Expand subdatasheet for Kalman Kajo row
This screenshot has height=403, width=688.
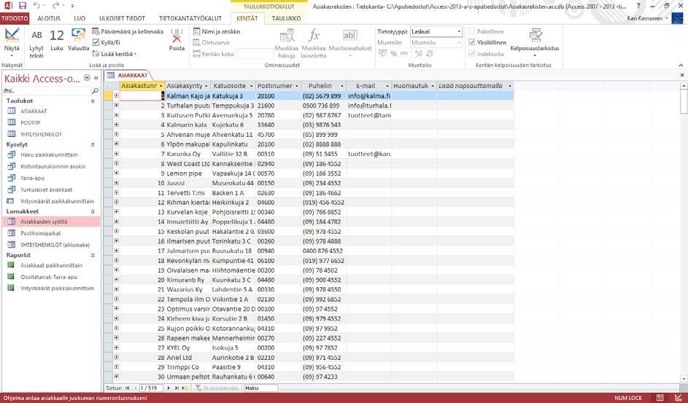click(116, 95)
